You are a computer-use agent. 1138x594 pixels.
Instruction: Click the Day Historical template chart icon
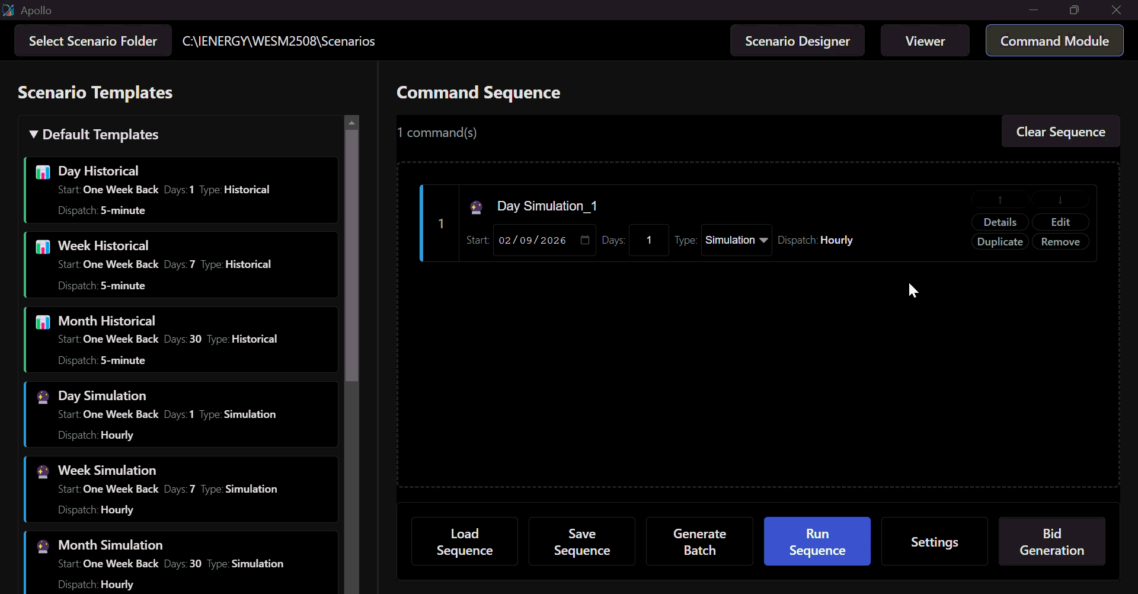tap(42, 173)
